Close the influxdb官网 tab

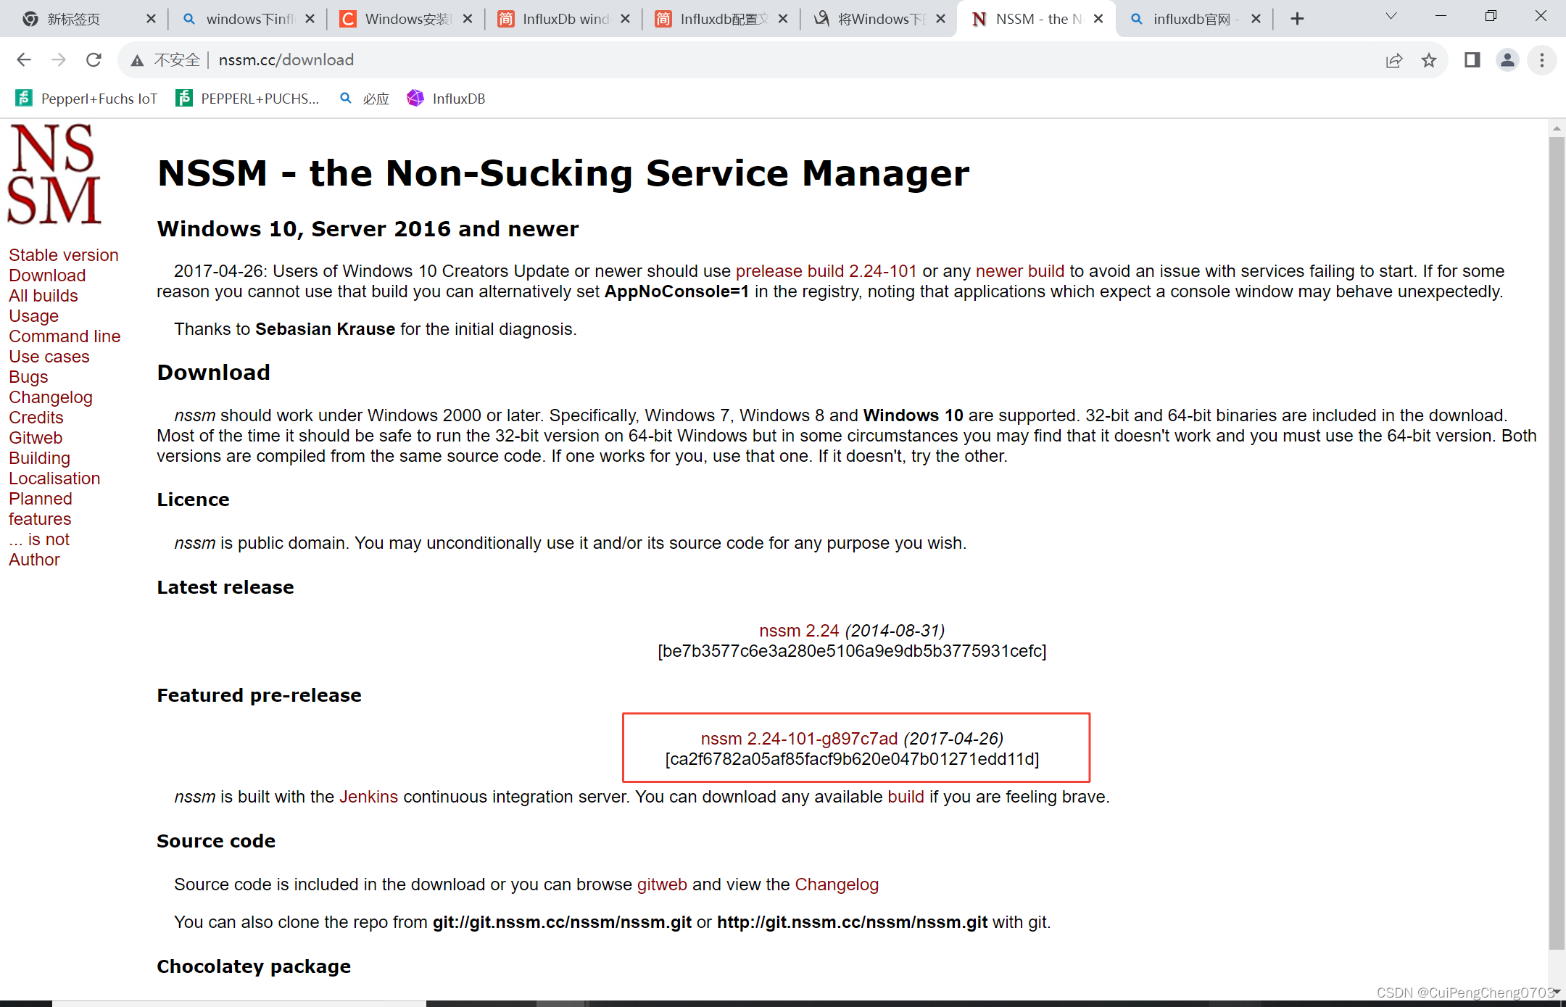[x=1256, y=19]
